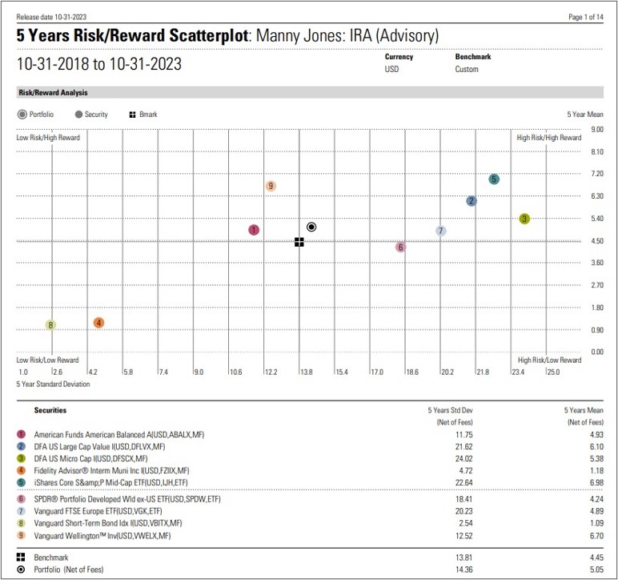Click the number 8 bullet beside Vanguard Short-Term Bond

coord(22,523)
